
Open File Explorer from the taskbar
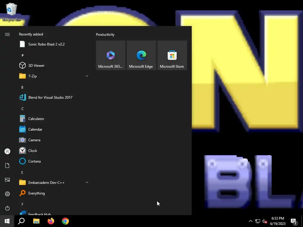36,221
